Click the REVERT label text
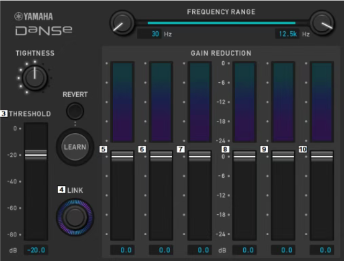This screenshot has width=344, height=261. 75,95
